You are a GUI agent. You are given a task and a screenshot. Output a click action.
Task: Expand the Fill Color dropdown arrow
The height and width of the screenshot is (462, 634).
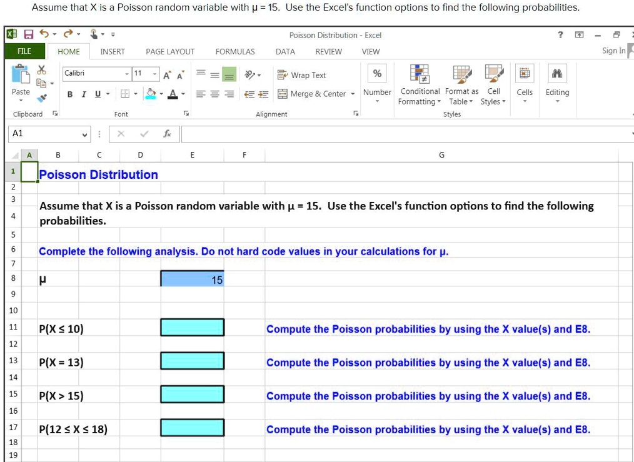[160, 93]
